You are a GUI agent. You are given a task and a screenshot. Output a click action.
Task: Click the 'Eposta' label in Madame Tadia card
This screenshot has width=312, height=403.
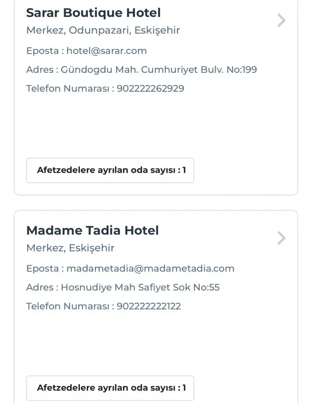42,268
